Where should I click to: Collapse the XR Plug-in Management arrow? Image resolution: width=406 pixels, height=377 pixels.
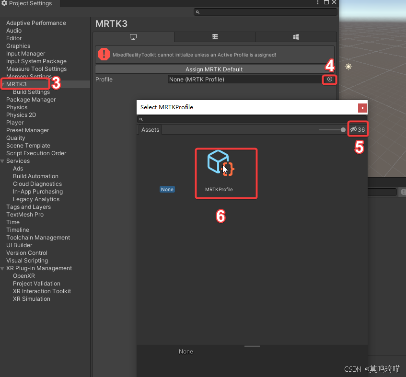pos(2,269)
